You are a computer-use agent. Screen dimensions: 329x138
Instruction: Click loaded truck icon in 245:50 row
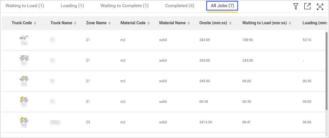[24, 79]
